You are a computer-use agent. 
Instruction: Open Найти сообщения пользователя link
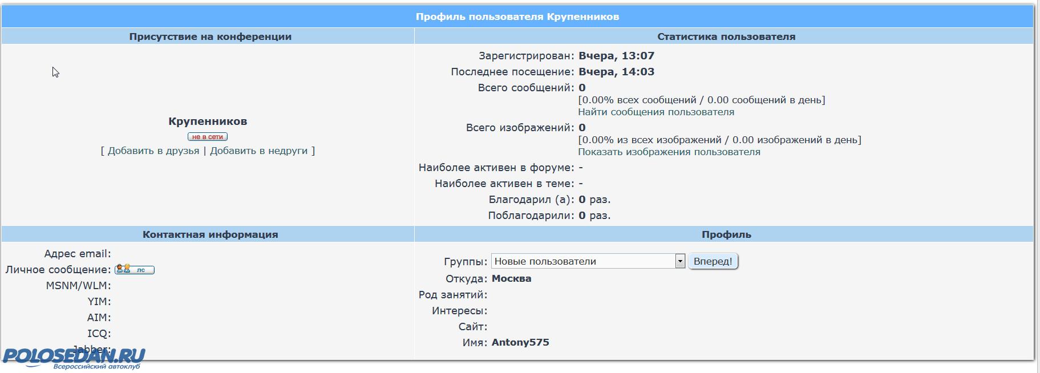tap(656, 112)
